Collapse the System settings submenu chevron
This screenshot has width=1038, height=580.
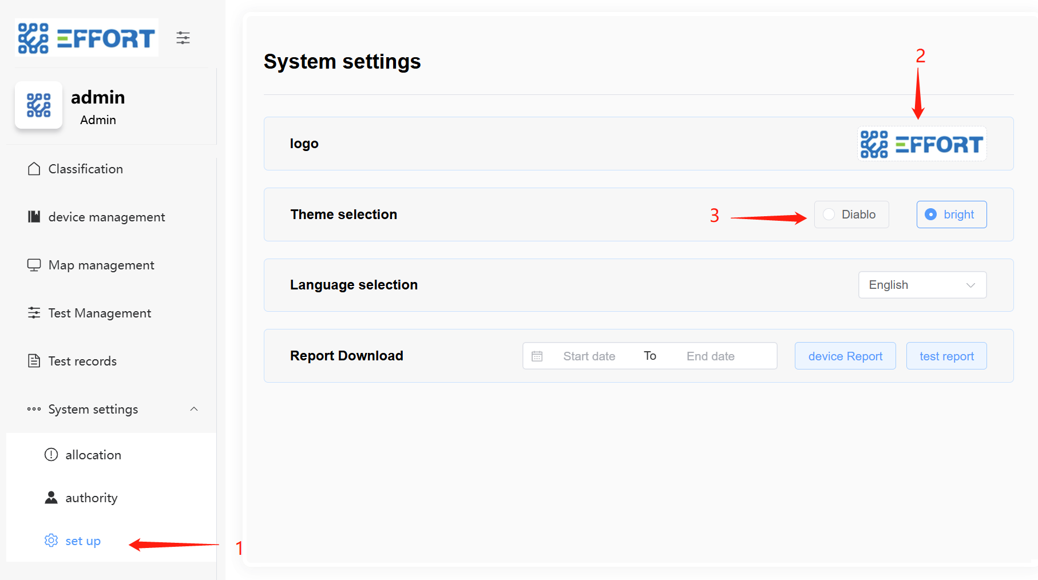194,409
